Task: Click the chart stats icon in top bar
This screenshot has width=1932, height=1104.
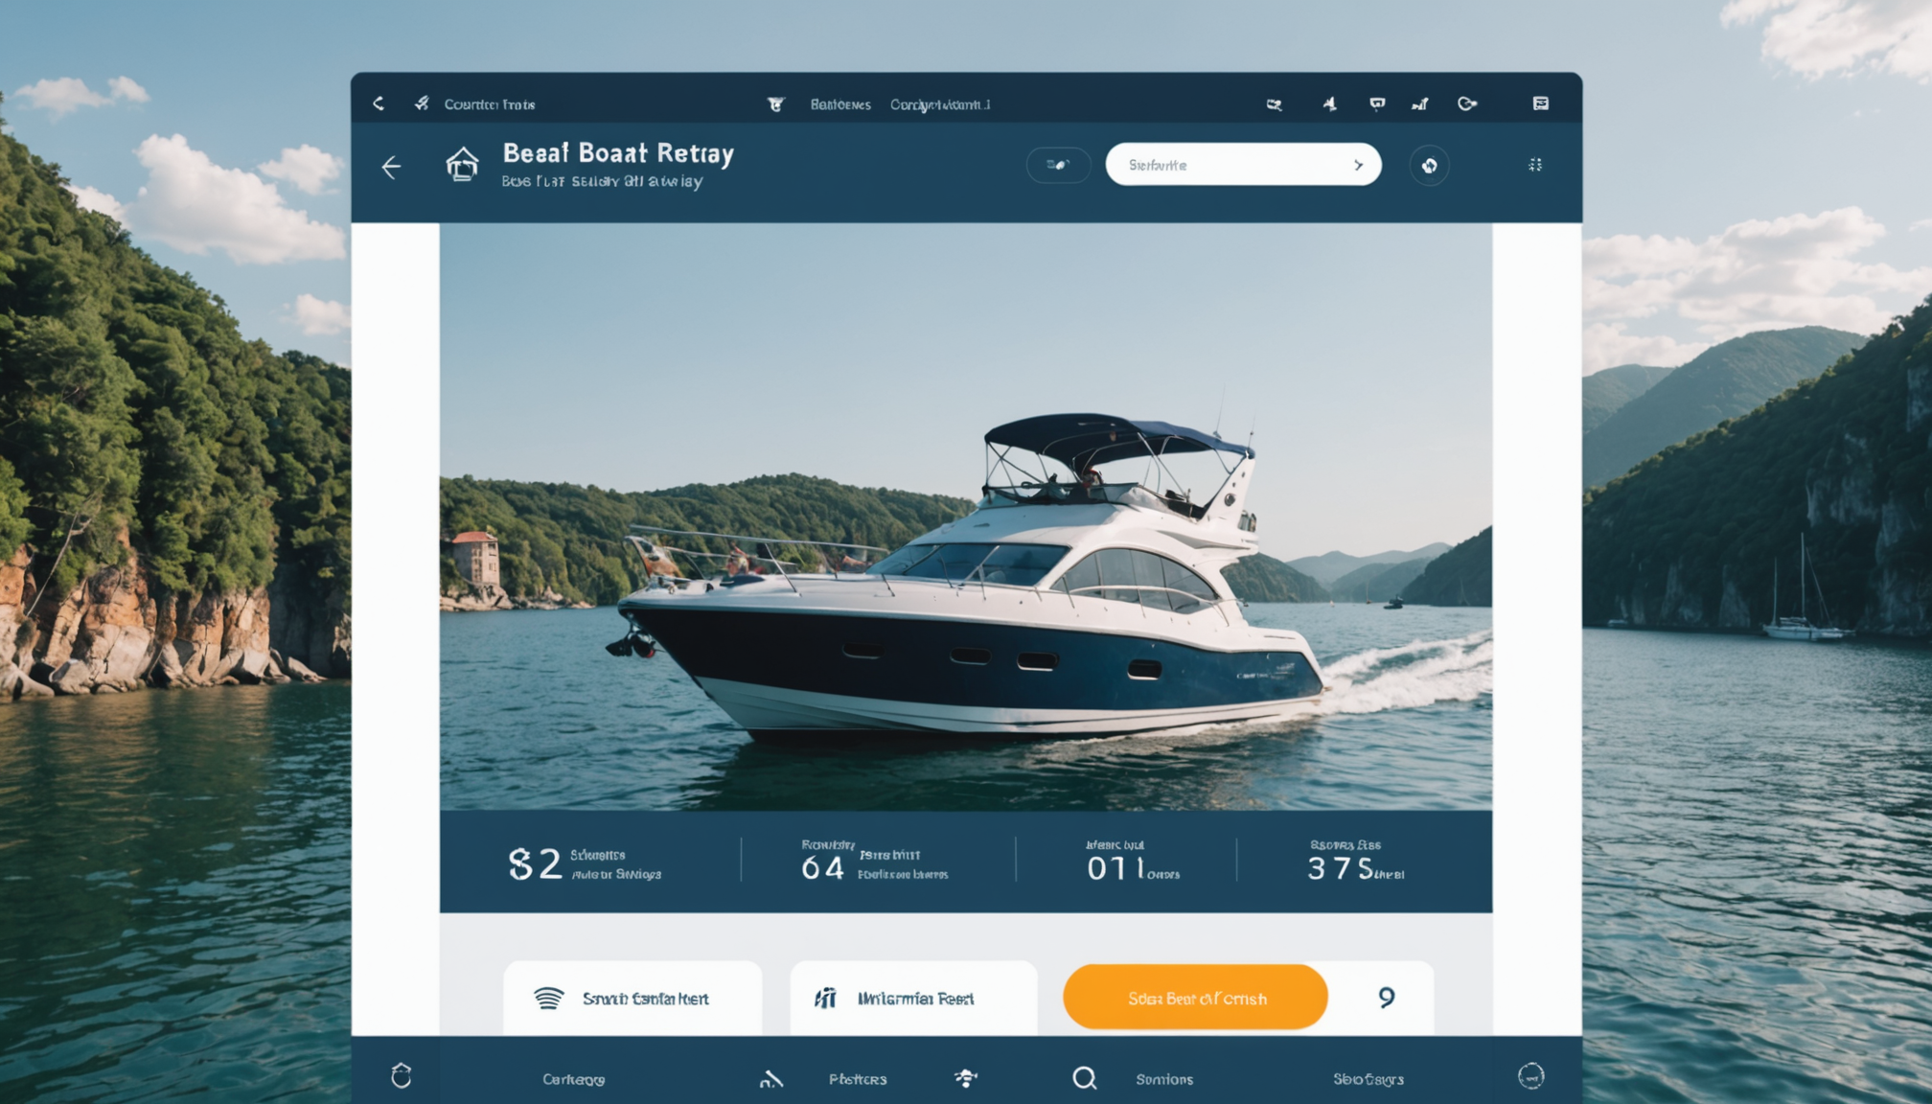Action: point(1420,103)
